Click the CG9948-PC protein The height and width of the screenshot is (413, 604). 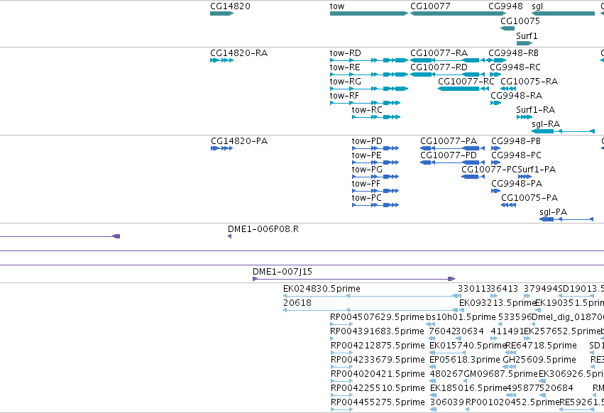495,163
